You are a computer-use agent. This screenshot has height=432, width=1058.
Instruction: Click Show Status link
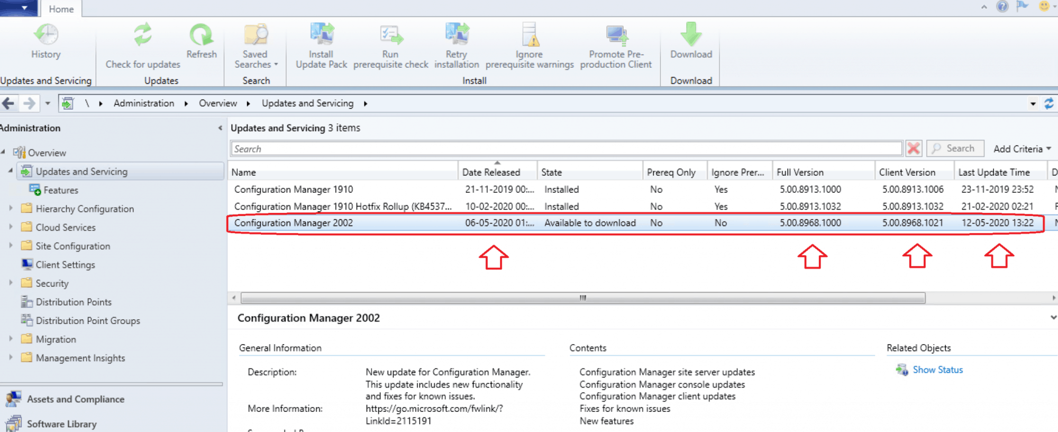coord(937,370)
